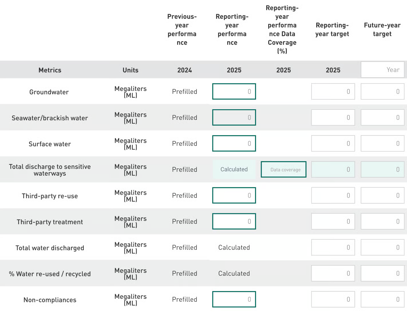Viewport: 407px width, 314px height.
Task: Select Groundwater reporting-year target field
Action: pyautogui.click(x=333, y=92)
